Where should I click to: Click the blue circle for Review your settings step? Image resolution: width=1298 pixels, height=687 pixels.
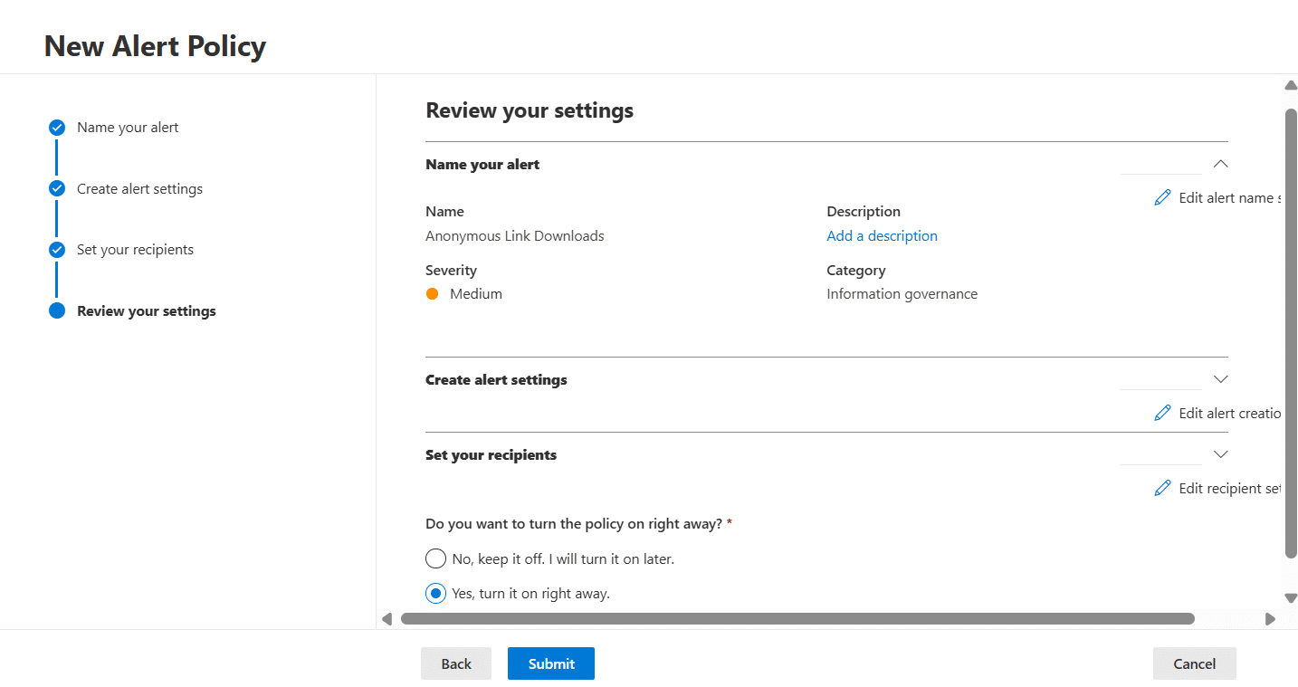(x=57, y=310)
